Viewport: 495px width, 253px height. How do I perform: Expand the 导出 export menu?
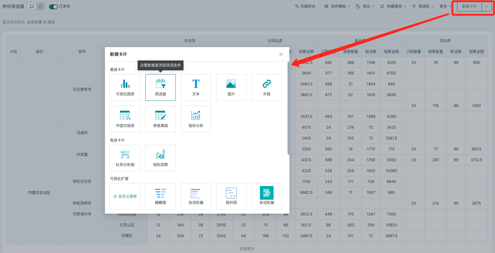click(x=366, y=7)
